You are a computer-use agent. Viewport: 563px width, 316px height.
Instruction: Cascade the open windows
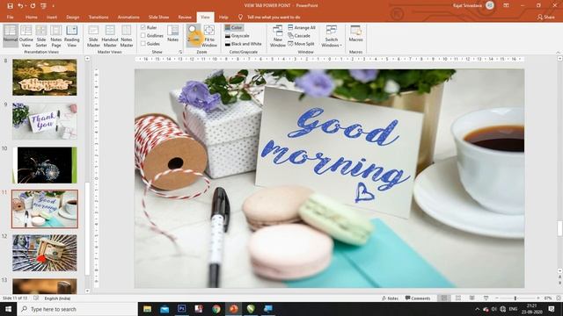[x=299, y=35]
